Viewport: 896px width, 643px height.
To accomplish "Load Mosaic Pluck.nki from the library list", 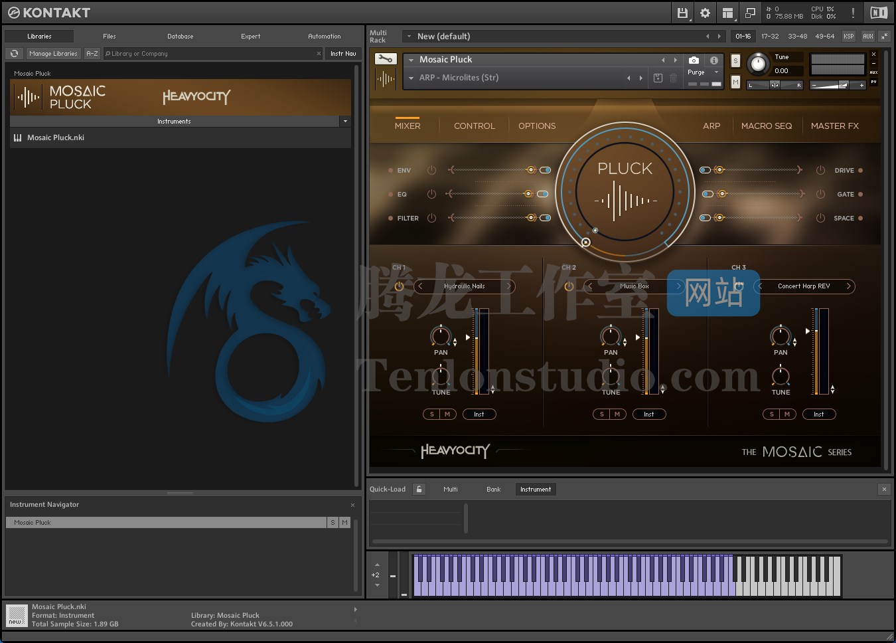I will pyautogui.click(x=54, y=138).
